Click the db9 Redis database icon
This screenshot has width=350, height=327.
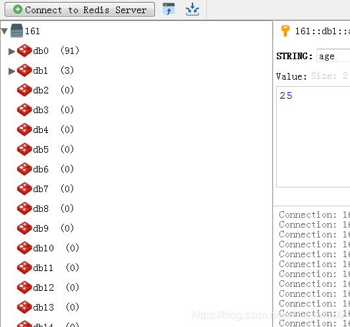(24, 228)
